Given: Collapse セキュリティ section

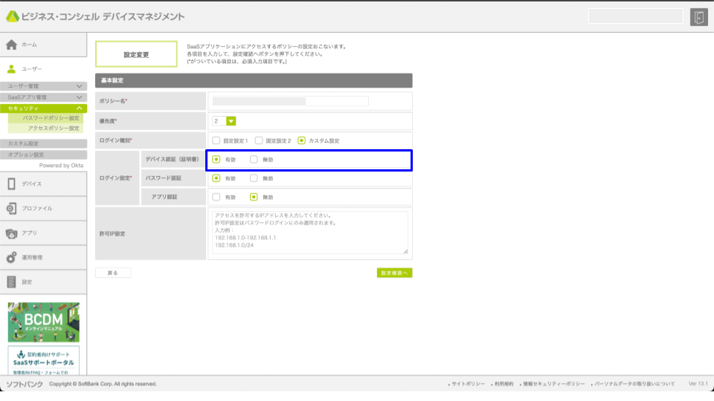Looking at the screenshot, I should click(44, 108).
